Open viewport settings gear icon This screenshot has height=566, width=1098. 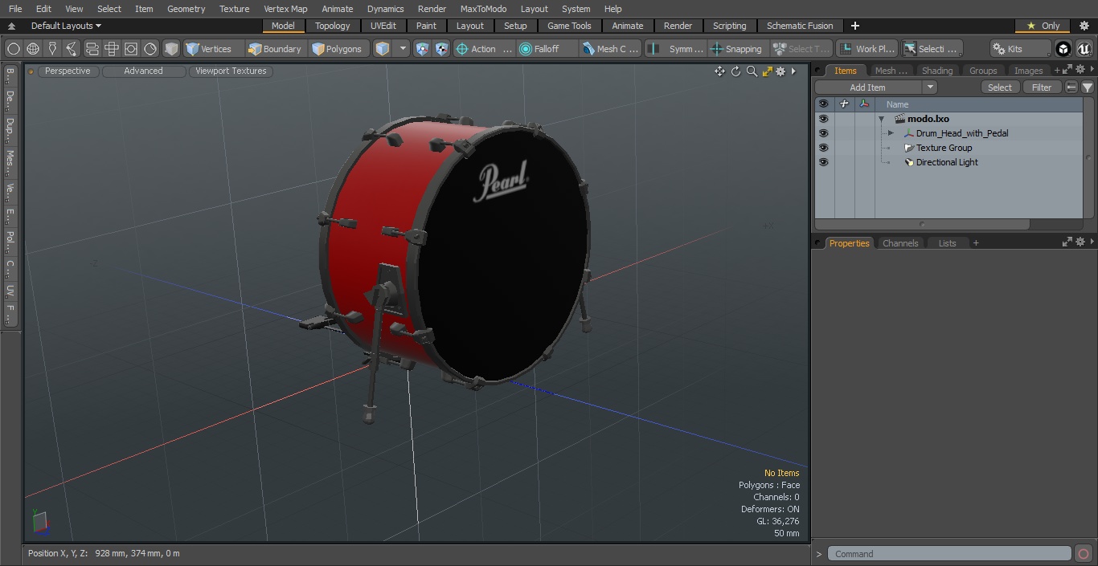(780, 71)
